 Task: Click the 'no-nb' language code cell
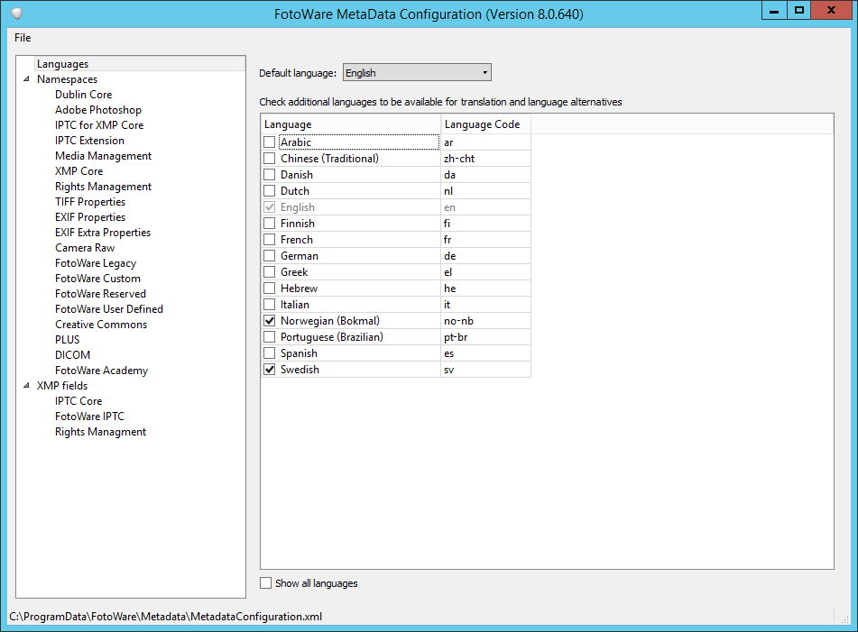[486, 321]
